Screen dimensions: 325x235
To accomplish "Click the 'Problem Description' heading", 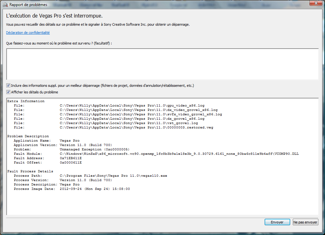I will (28, 136).
